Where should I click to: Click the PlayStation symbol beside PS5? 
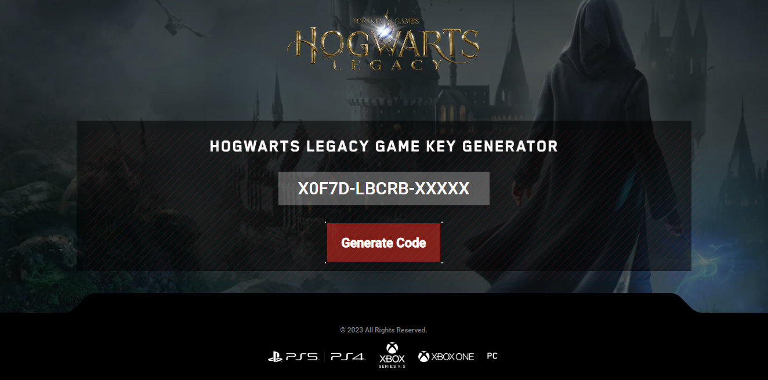tap(275, 357)
